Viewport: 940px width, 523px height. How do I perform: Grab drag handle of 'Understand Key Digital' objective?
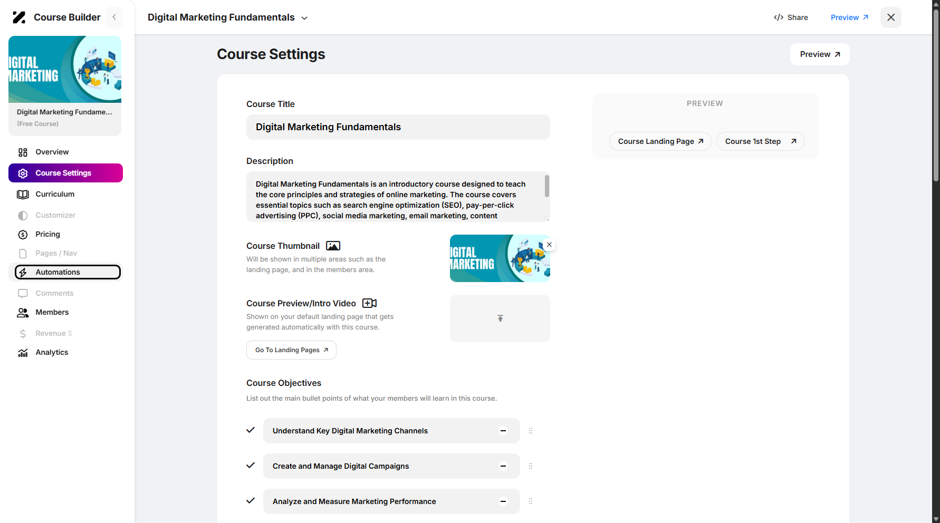(531, 431)
